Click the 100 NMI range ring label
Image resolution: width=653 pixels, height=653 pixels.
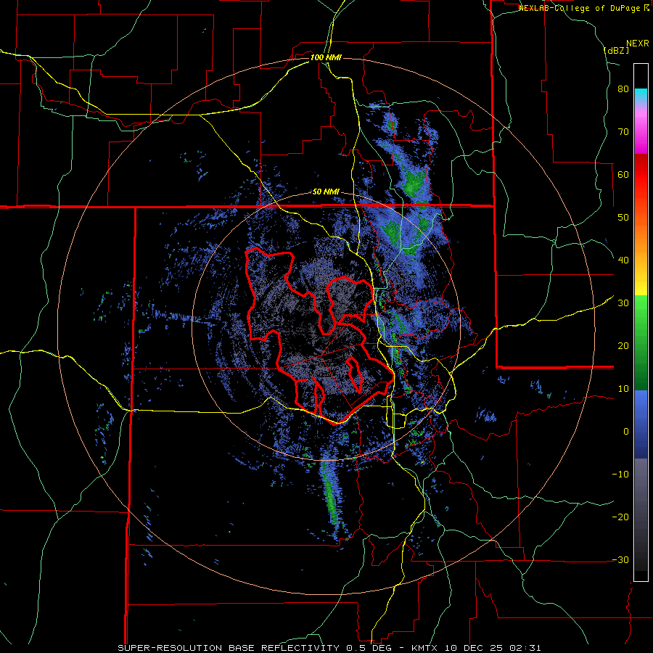pyautogui.click(x=326, y=57)
